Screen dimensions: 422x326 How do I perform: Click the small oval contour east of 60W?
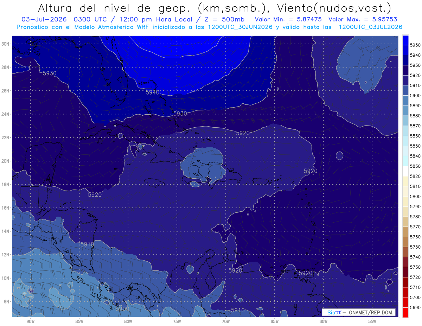click(339, 155)
